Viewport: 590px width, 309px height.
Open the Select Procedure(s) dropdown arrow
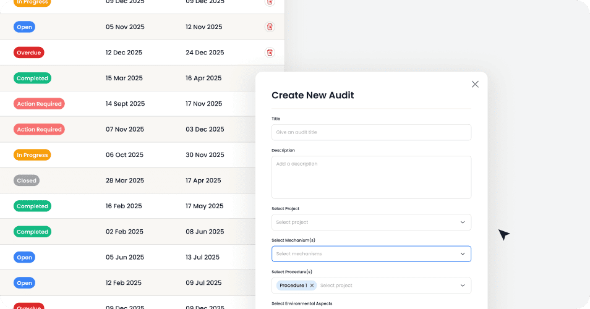[463, 286]
